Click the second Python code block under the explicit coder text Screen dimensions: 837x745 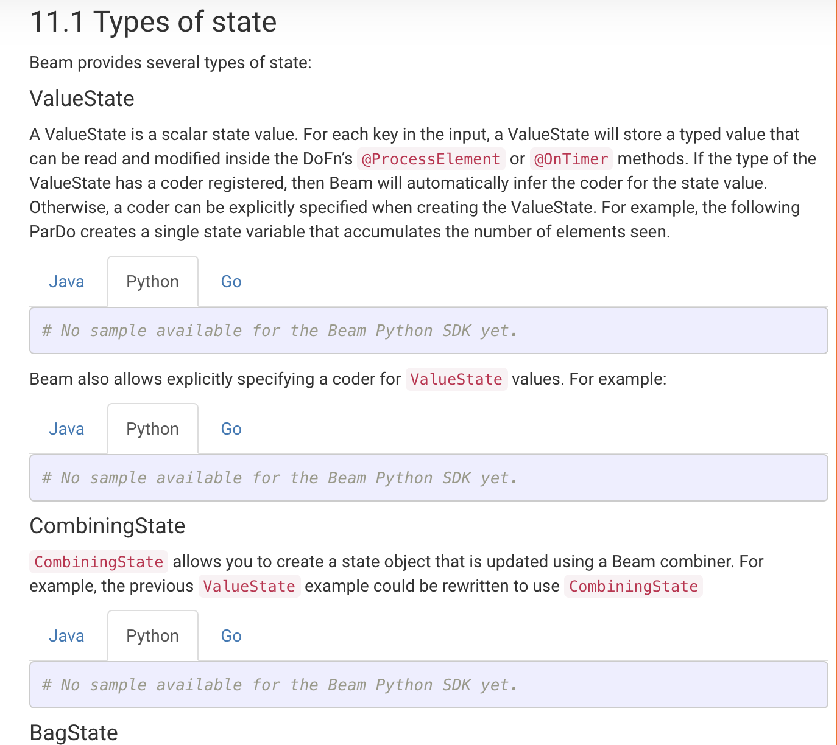pyautogui.click(x=429, y=478)
